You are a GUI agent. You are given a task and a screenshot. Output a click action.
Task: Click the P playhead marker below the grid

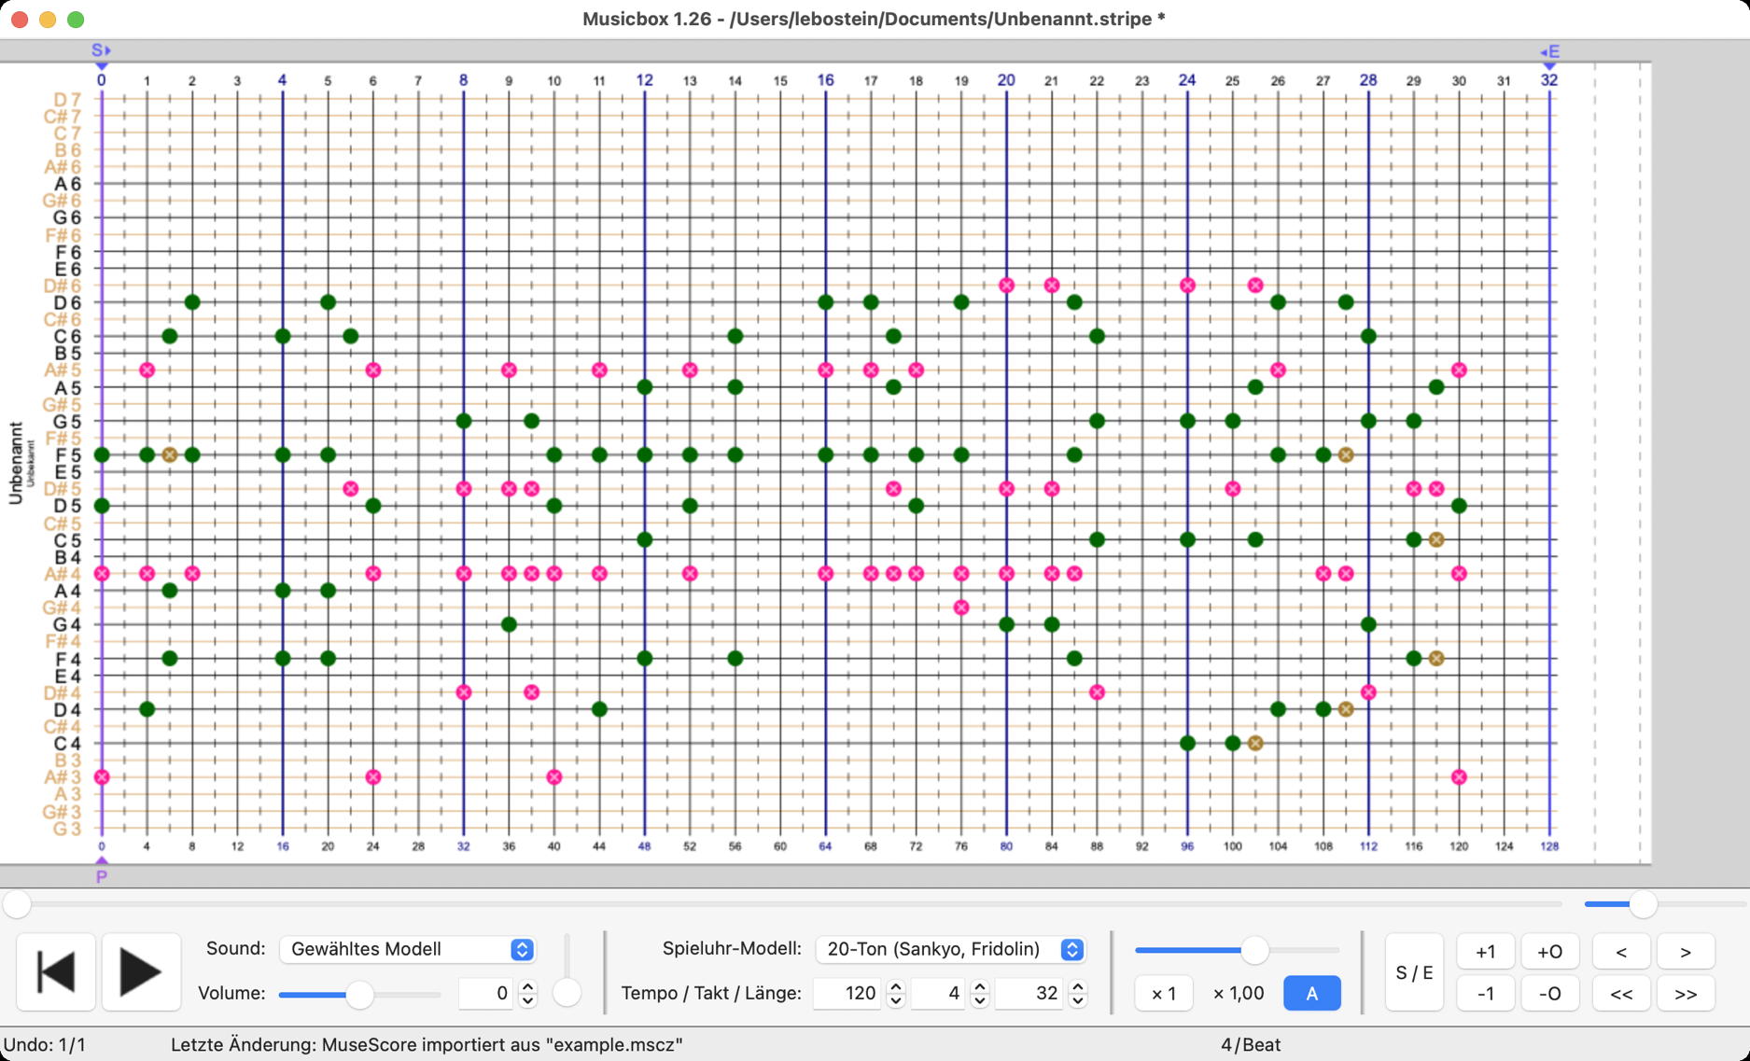(x=102, y=873)
